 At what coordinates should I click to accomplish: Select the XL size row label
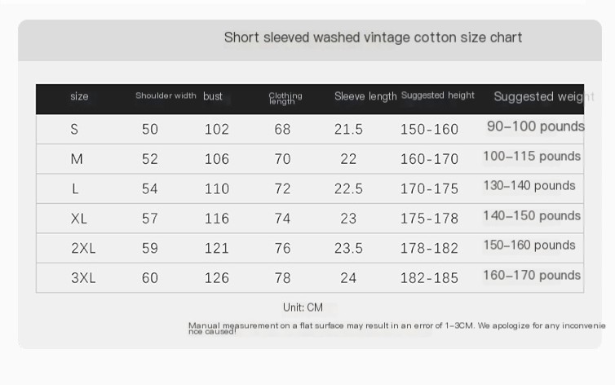coord(79,219)
